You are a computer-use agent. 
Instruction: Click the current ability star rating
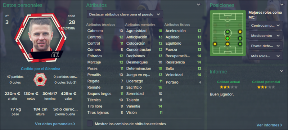(229, 87)
